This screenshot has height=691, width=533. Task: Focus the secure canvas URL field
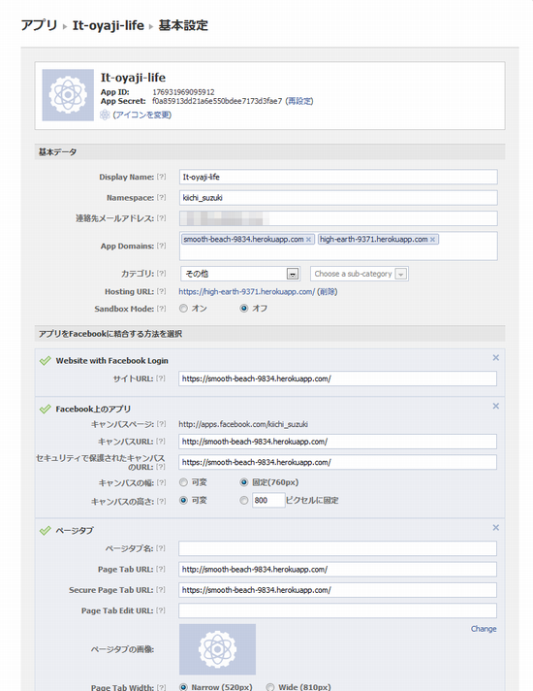(x=337, y=462)
